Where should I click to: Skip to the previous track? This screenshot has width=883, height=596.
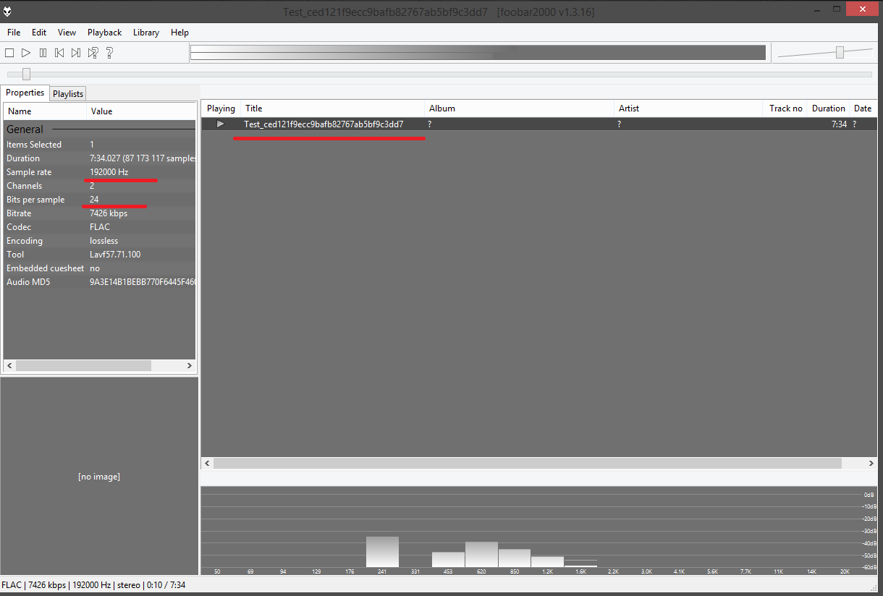coord(59,53)
